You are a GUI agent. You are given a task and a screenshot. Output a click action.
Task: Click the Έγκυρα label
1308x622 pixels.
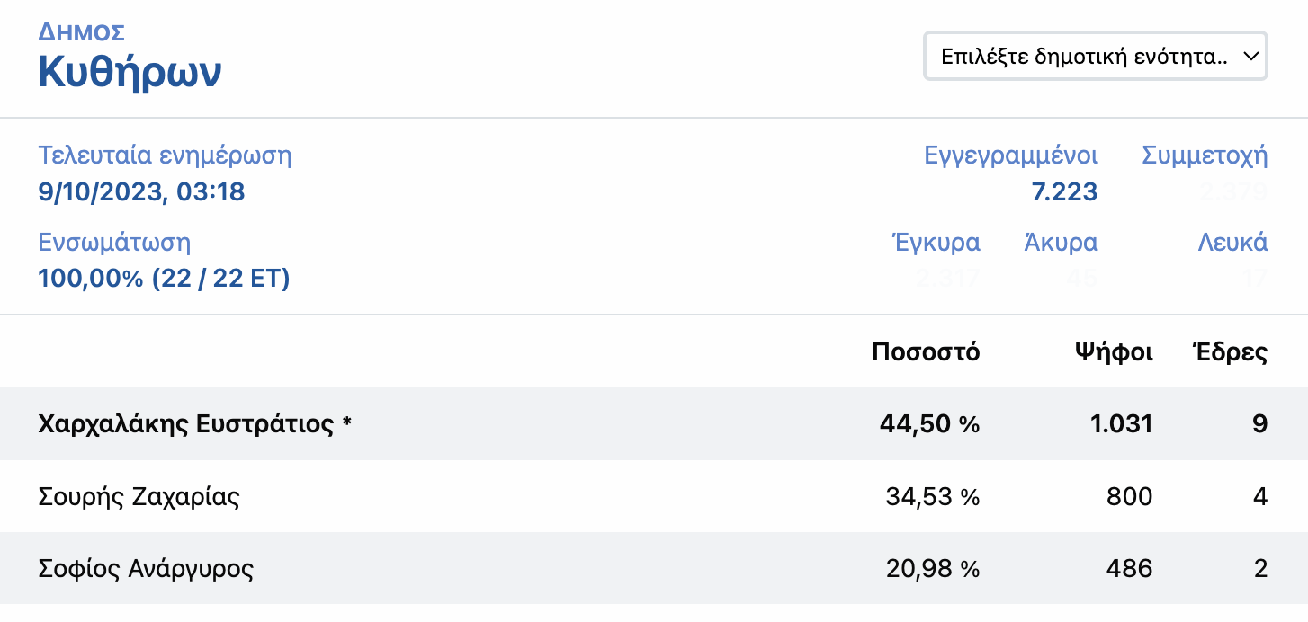click(936, 242)
